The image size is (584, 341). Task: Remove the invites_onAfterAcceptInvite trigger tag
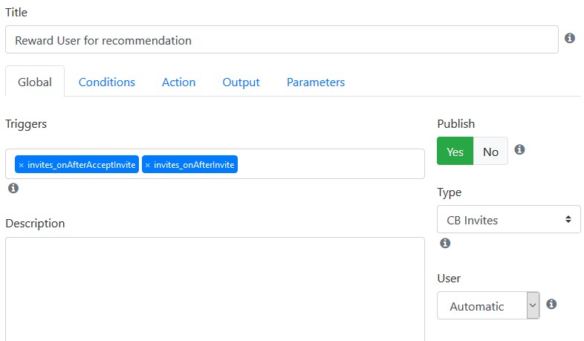[x=22, y=165]
